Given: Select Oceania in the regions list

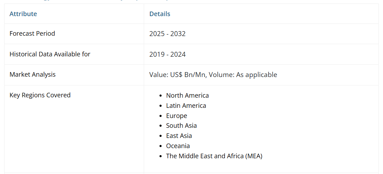Looking at the screenshot, I should pyautogui.click(x=178, y=146).
